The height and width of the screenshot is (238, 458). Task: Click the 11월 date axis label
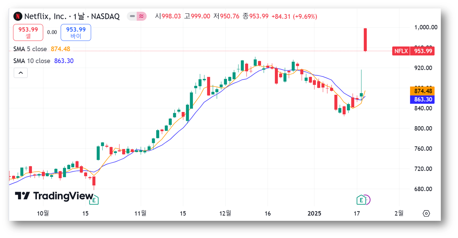tap(140, 213)
